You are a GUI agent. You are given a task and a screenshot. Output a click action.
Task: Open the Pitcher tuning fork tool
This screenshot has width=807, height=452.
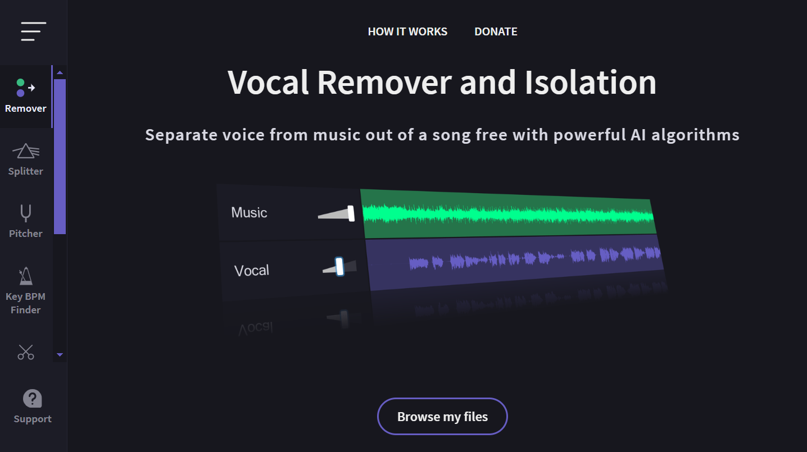(26, 221)
